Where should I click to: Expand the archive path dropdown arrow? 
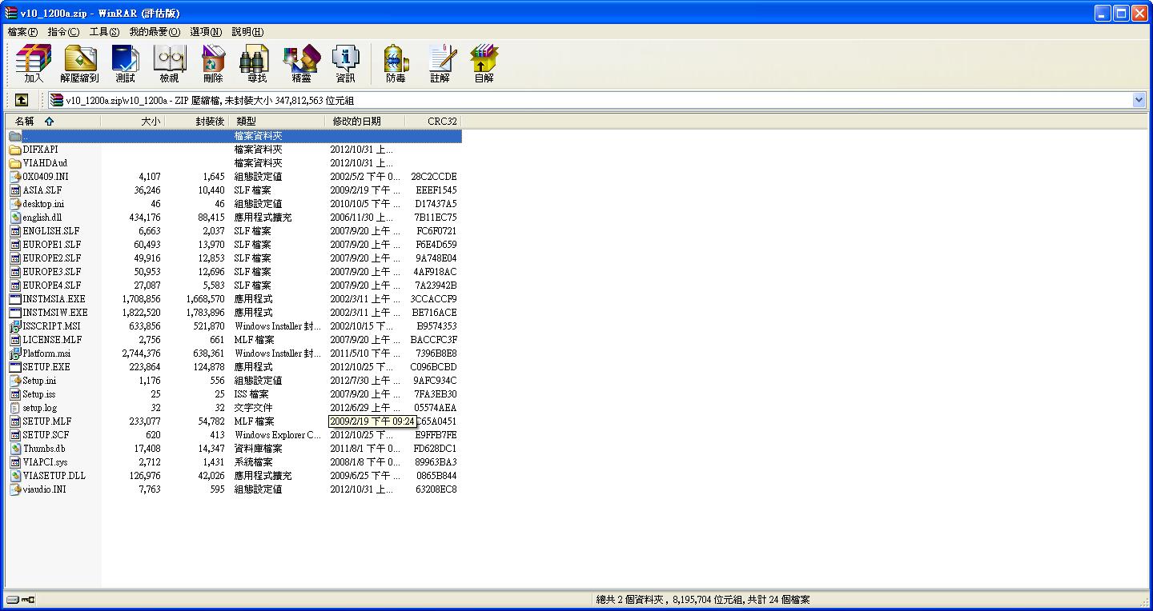(1139, 100)
